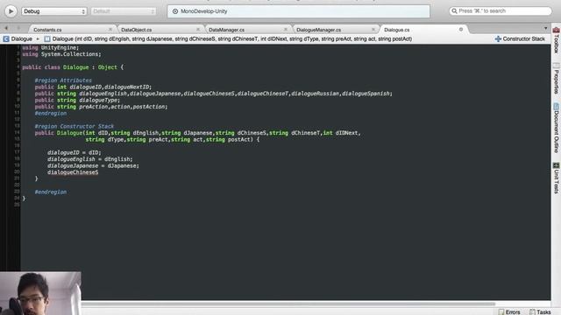Open the tab list dropdown arrow

pos(545,28)
